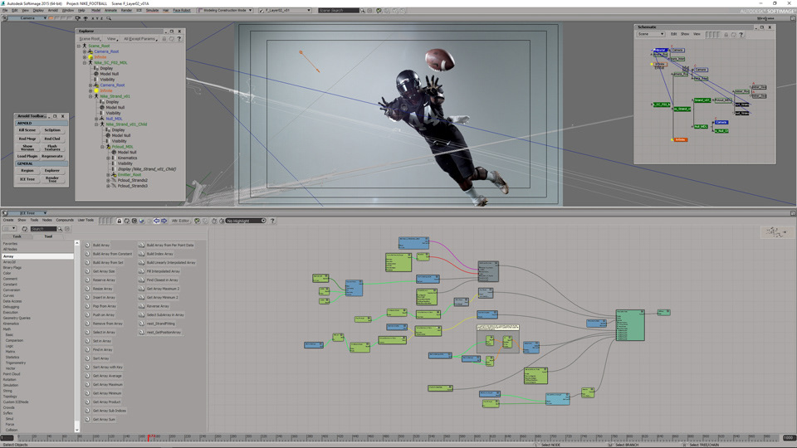Click Kill Scene in Arnold Toolbar
The width and height of the screenshot is (797, 448).
(x=27, y=130)
